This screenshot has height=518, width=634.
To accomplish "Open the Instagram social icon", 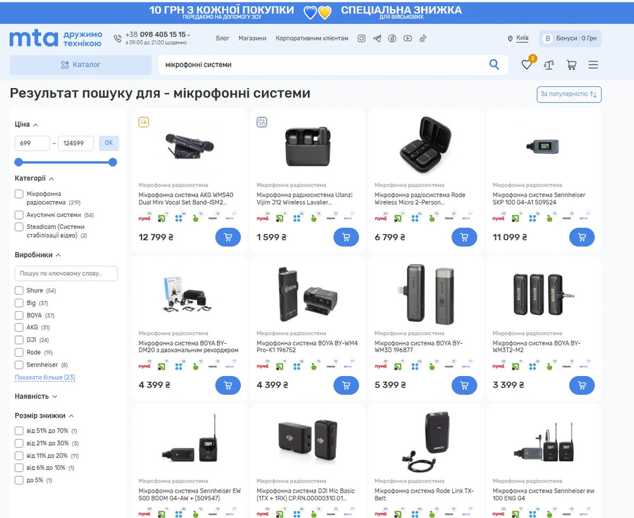I will 361,39.
